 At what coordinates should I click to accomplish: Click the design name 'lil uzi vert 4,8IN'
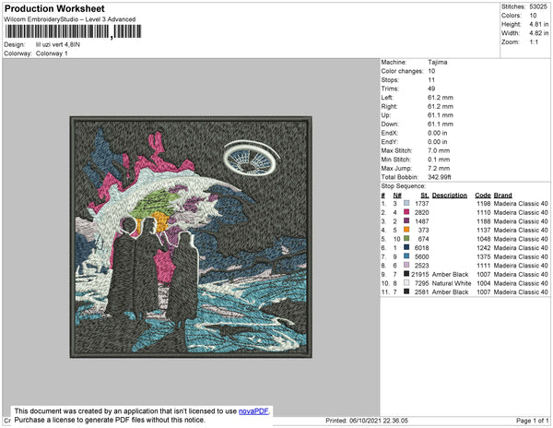click(x=58, y=44)
